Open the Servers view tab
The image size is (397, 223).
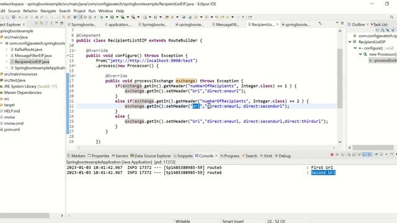click(x=120, y=155)
